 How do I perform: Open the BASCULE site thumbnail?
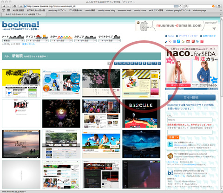pos(141,114)
